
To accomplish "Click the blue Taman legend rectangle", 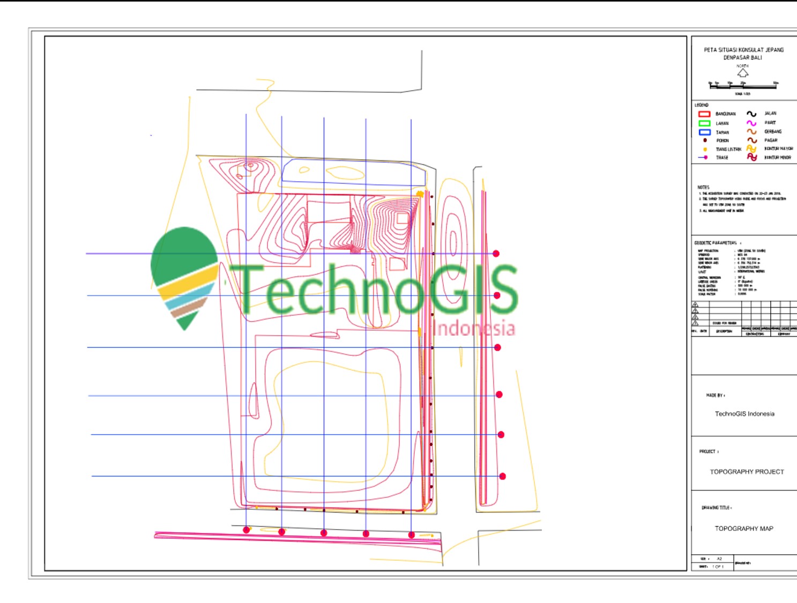I will click(705, 132).
